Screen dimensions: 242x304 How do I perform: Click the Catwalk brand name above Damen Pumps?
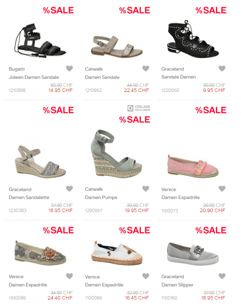(x=94, y=189)
